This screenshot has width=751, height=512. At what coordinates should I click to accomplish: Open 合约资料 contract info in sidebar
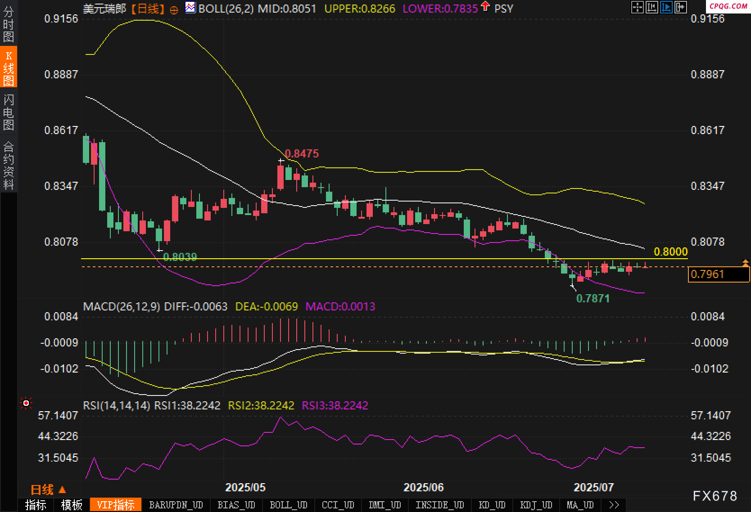tap(9, 165)
